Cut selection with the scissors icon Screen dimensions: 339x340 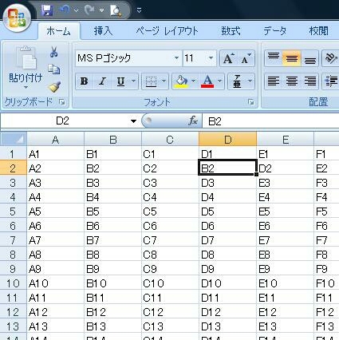[54, 52]
